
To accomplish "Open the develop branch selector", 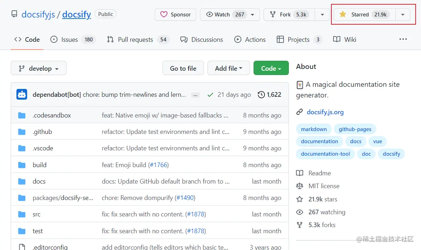I will click(39, 68).
